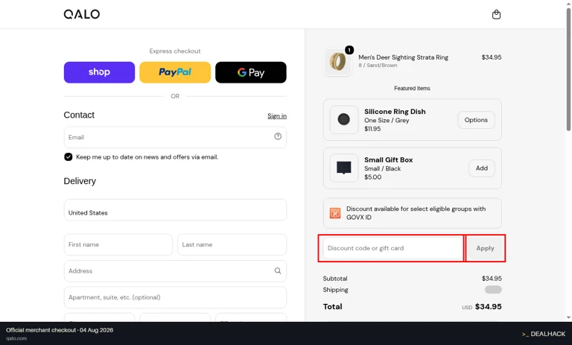The width and height of the screenshot is (572, 345).
Task: Click the $34.95 subtotal value
Action: tap(492, 279)
